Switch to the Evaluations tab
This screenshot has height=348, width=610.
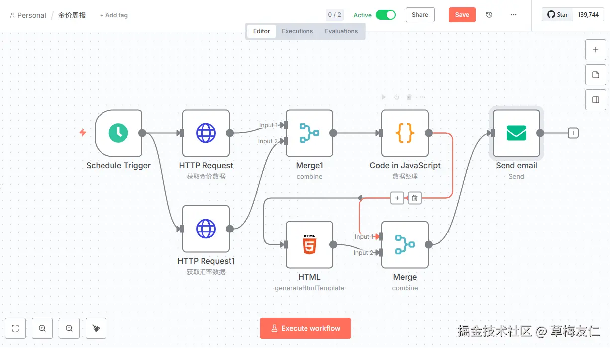[341, 31]
